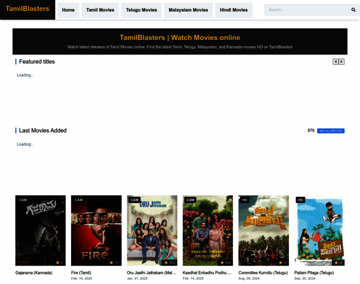This screenshot has height=284, width=360.
Task: Click the 'Feb. 14, 2025' date under Fire
Action: [81, 278]
